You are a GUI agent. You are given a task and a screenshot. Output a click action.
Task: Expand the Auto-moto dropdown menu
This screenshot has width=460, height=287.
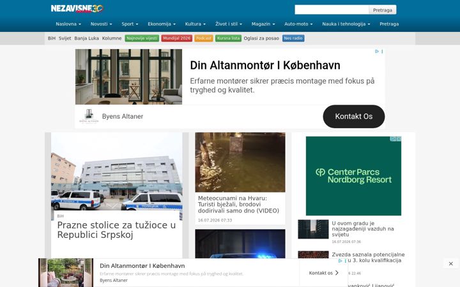pos(298,24)
